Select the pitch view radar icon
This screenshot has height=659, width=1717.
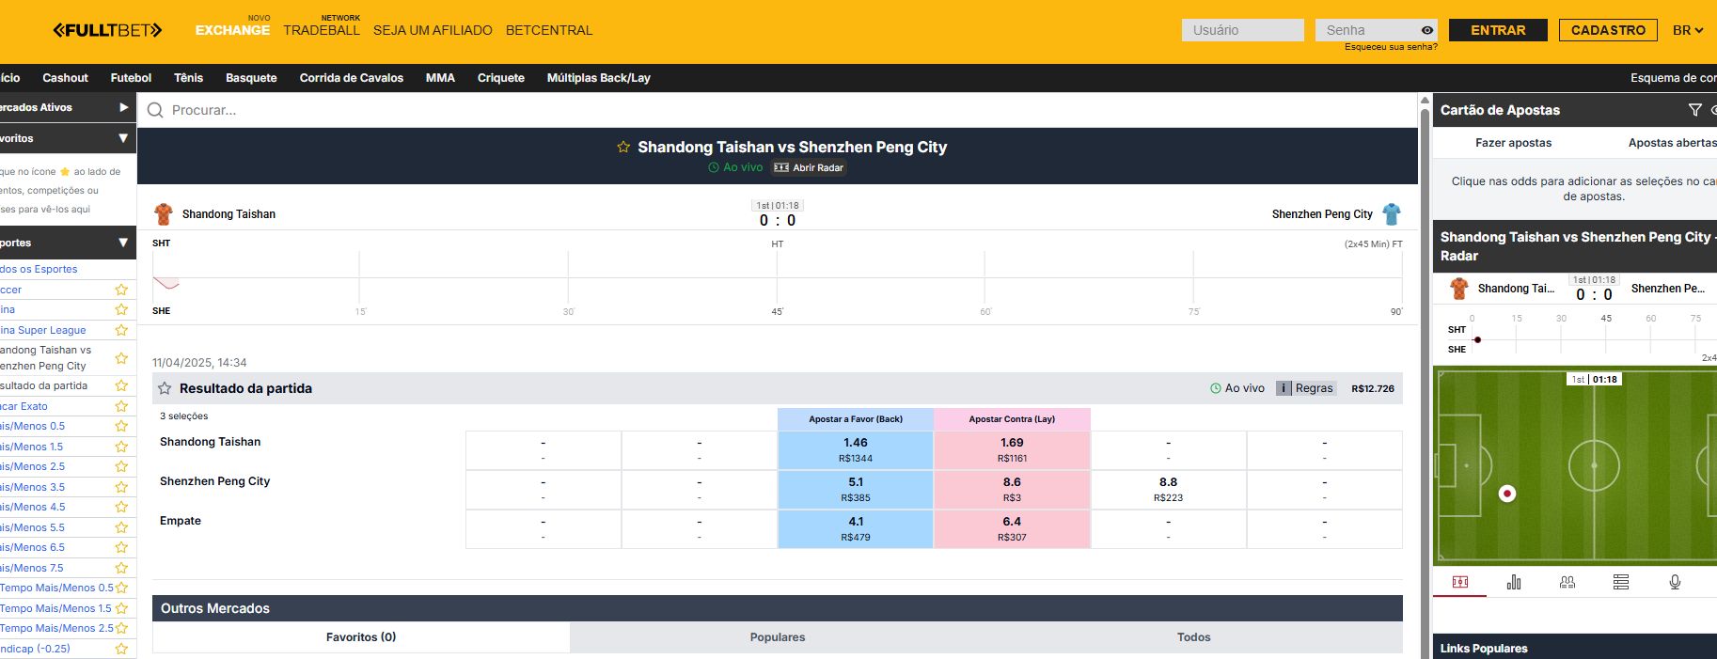(x=1460, y=582)
